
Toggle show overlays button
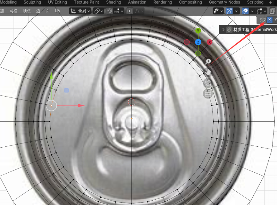(245, 11)
